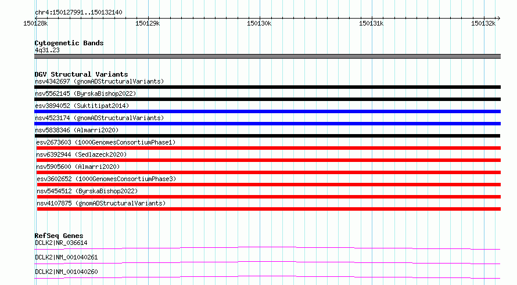This screenshot has height=285, width=517.
Task: Click the magenta line for DCLK2|NM_001040260
Action: (267, 277)
